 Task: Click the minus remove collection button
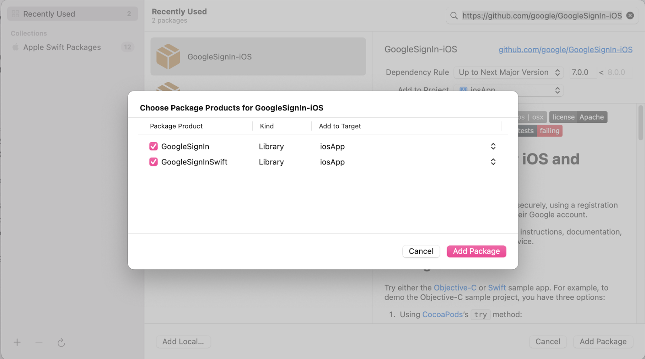coord(39,342)
